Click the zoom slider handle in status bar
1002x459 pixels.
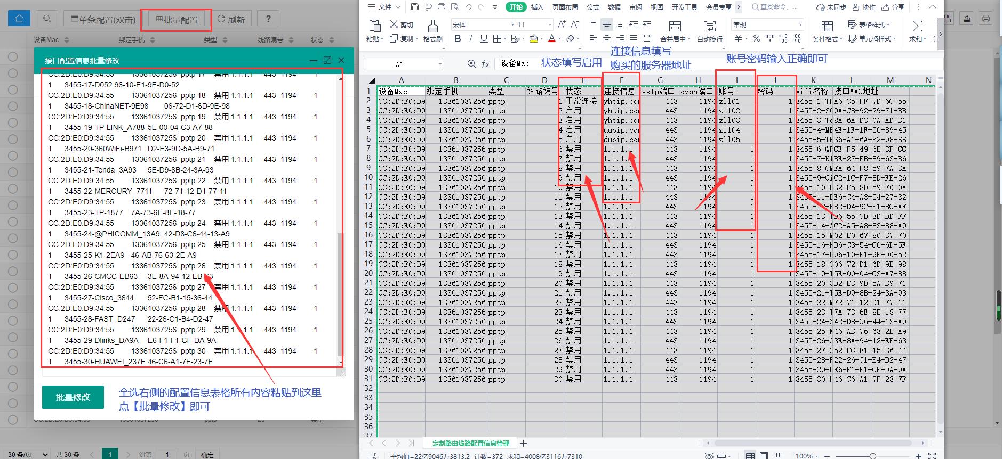pos(872,456)
